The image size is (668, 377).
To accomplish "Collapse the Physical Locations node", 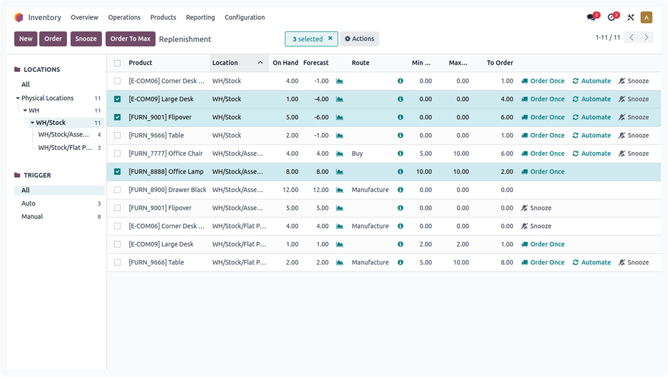I will coord(17,98).
